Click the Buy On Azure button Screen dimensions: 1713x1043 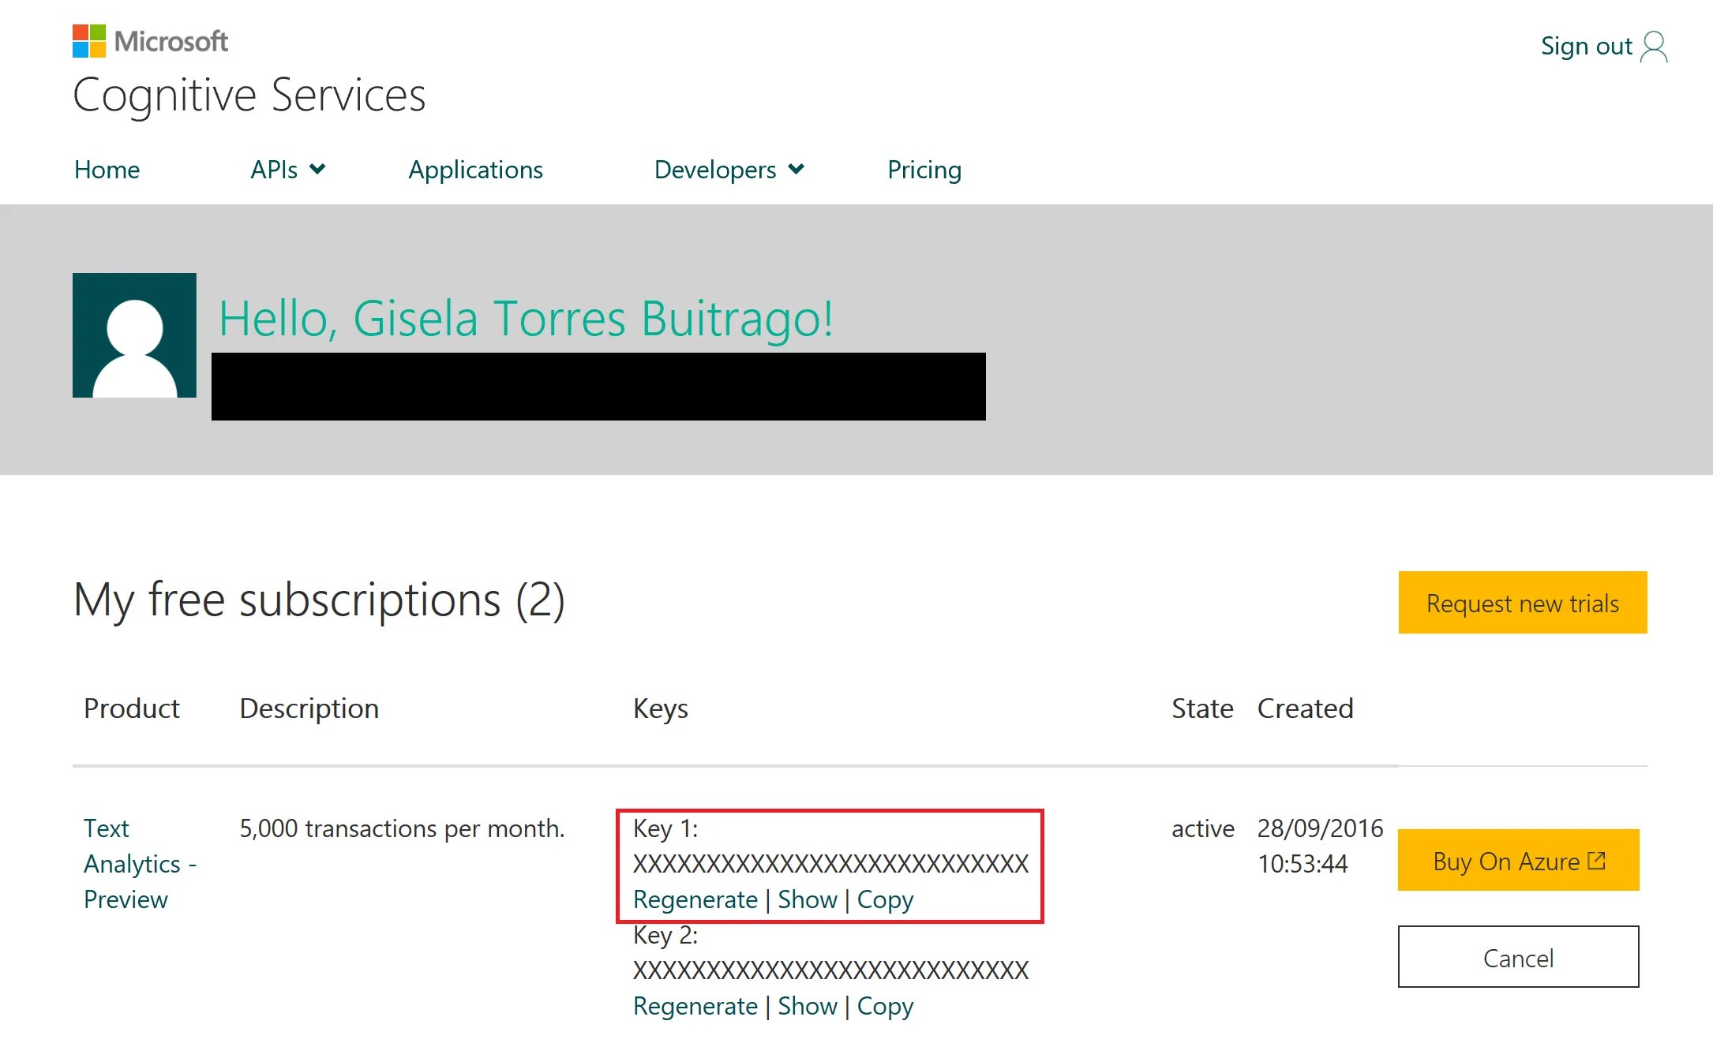1519,860
